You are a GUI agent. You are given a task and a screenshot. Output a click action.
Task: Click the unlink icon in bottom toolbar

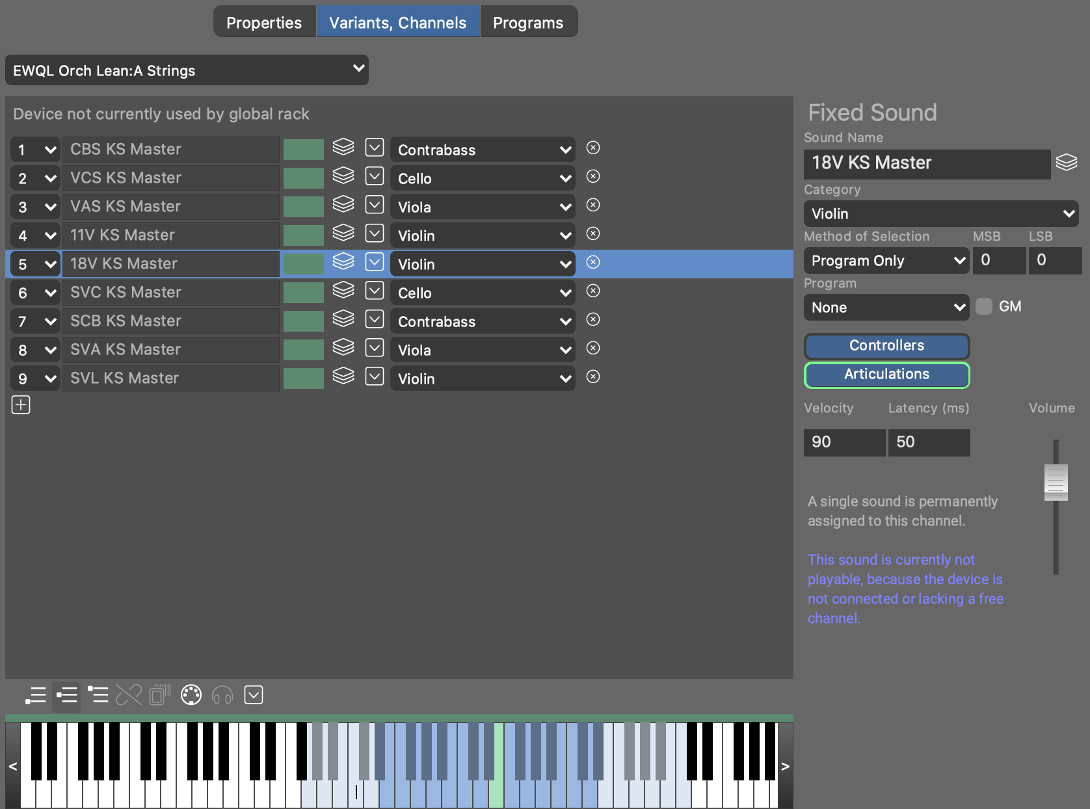point(129,695)
